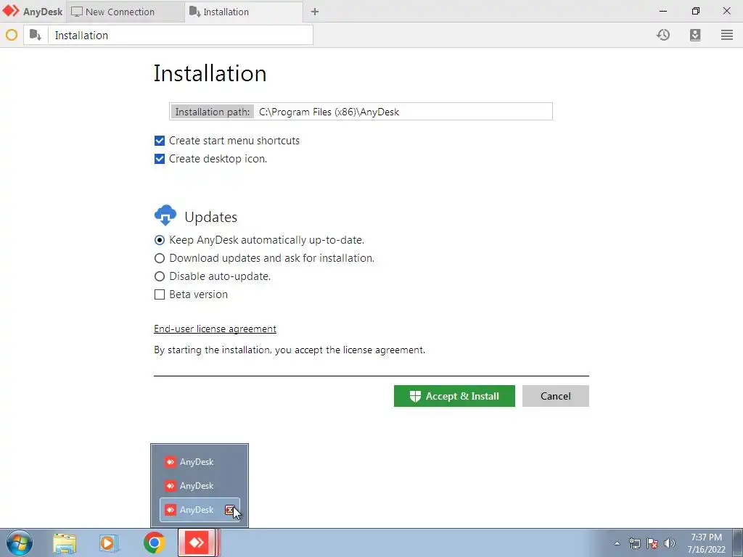The width and height of the screenshot is (743, 557).
Task: Open the clock showing 7:37 PM
Action: [x=707, y=543]
